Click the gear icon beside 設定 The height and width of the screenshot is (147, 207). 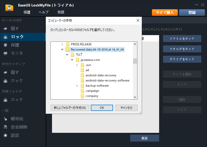(x=5, y=135)
